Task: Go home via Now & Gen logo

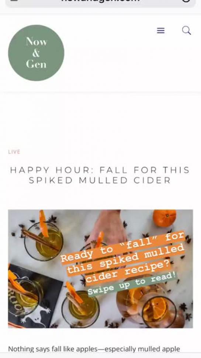Action: [36, 53]
